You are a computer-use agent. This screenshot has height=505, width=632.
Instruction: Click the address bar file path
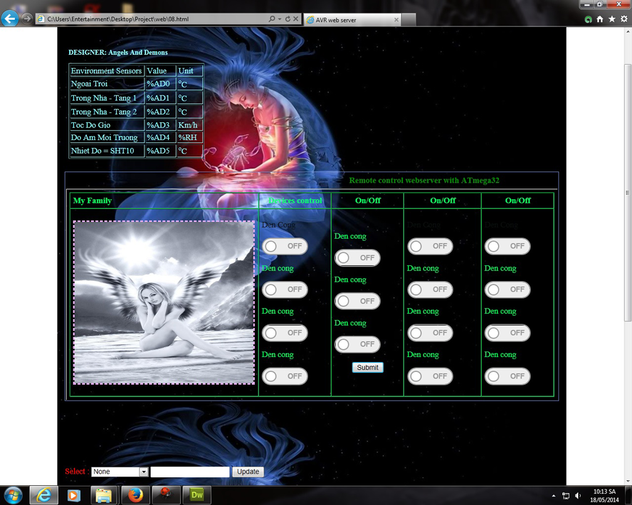click(x=118, y=19)
